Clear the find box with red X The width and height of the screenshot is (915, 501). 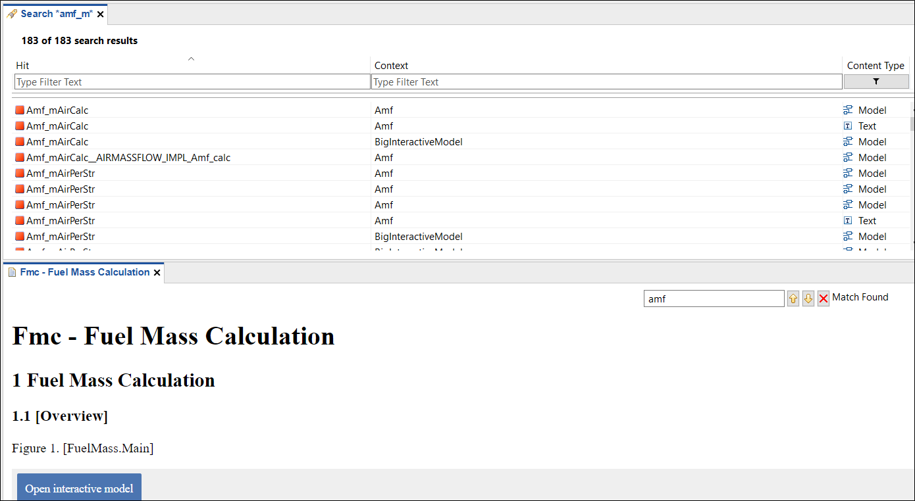[823, 298]
